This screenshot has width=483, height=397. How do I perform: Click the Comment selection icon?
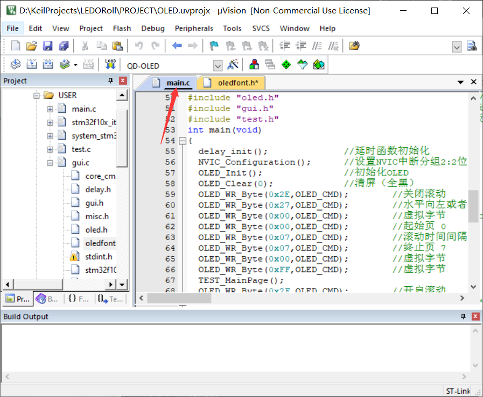[x=317, y=46]
